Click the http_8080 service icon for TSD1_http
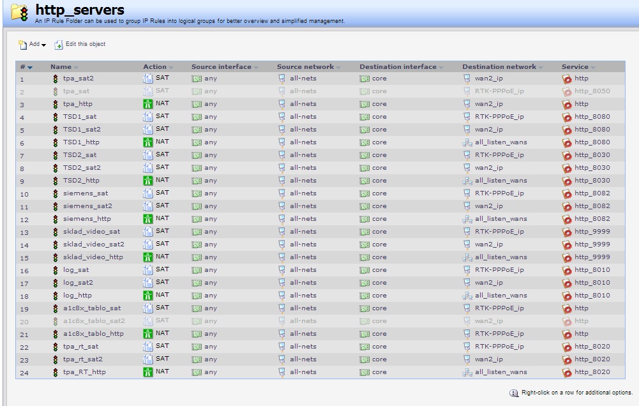 566,143
